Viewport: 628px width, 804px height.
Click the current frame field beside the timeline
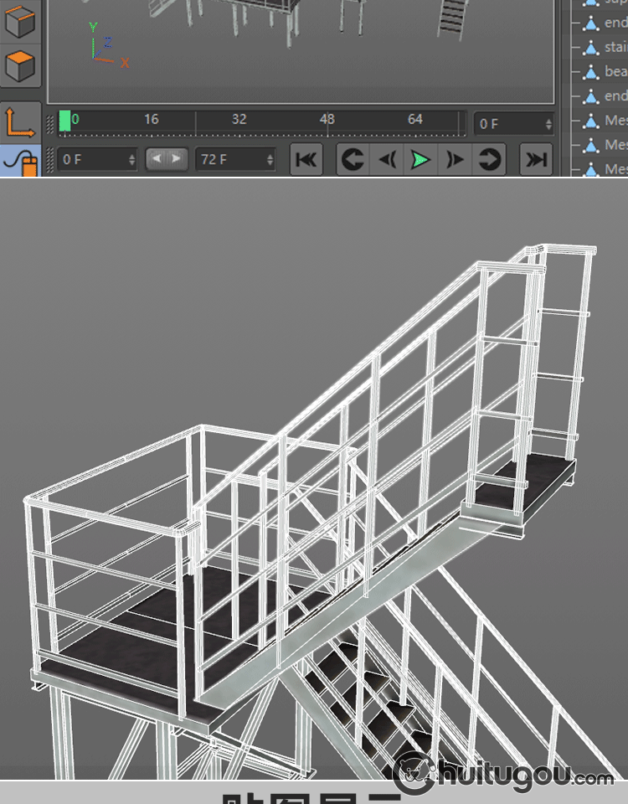coord(512,124)
